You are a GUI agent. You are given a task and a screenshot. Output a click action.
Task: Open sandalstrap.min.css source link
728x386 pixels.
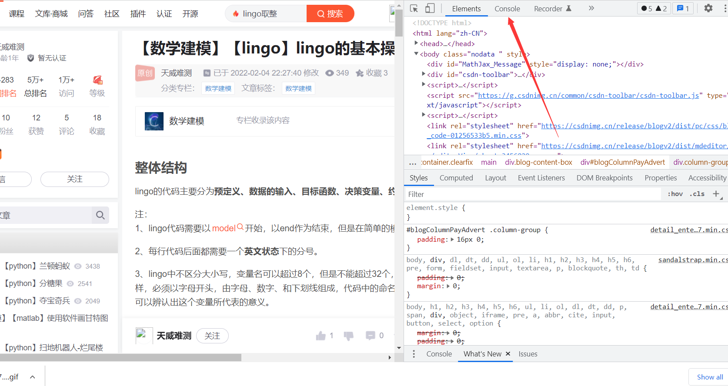click(693, 260)
